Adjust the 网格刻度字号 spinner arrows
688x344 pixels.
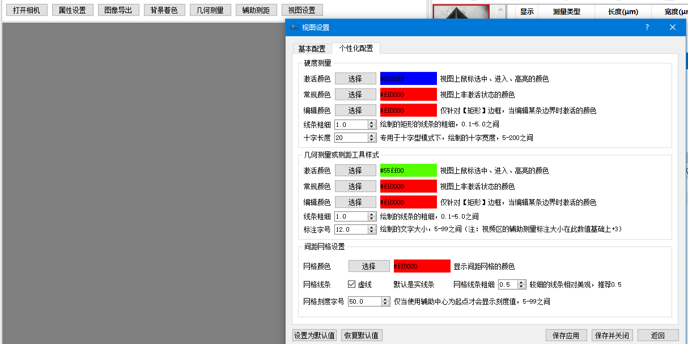coord(386,301)
